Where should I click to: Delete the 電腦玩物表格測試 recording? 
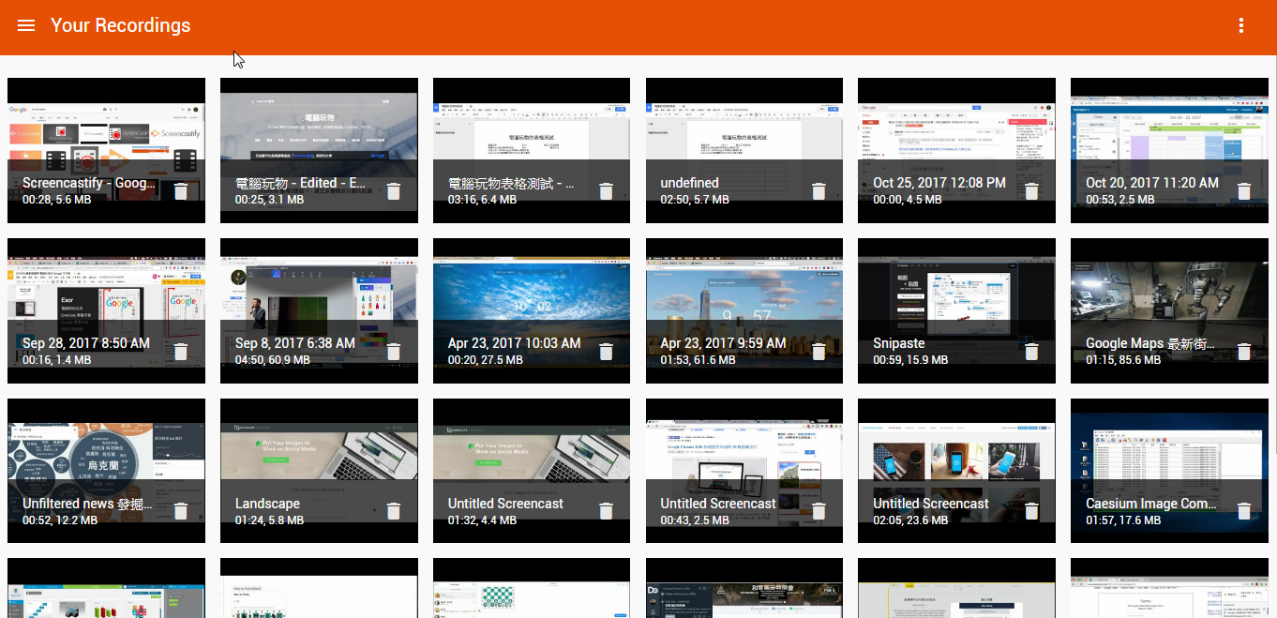click(607, 191)
